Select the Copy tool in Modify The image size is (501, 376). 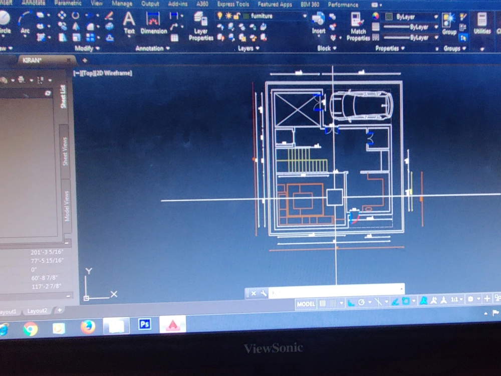point(62,26)
